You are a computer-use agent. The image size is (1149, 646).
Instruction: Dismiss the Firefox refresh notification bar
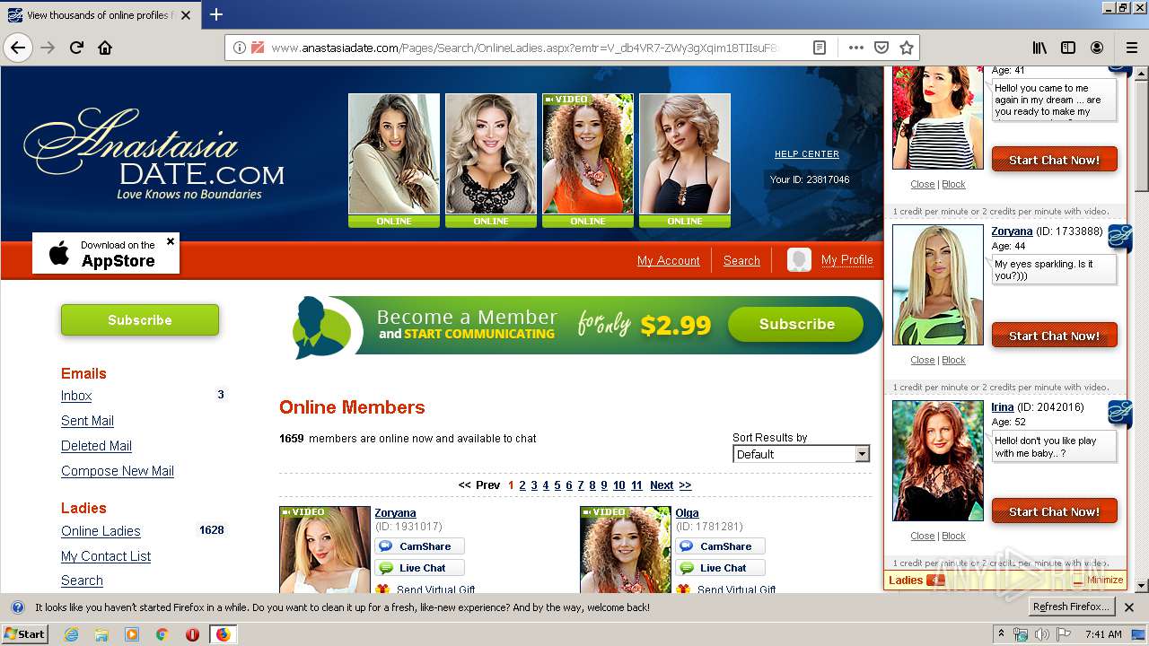tap(1130, 607)
